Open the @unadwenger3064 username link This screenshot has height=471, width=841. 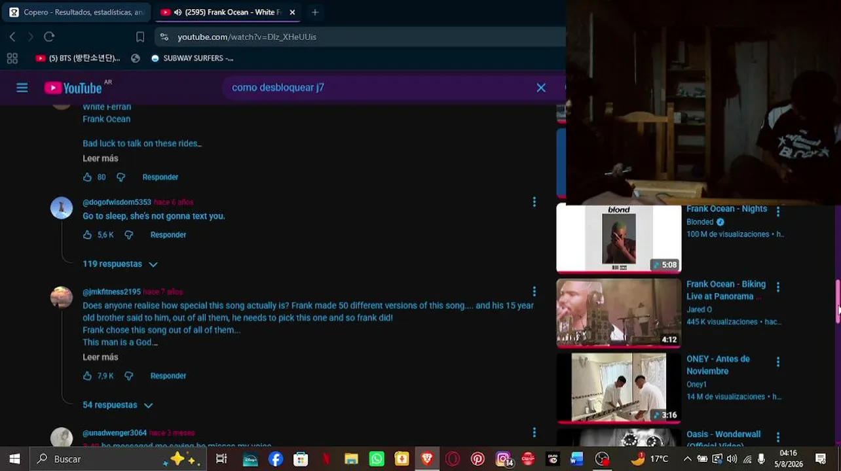pyautogui.click(x=115, y=433)
